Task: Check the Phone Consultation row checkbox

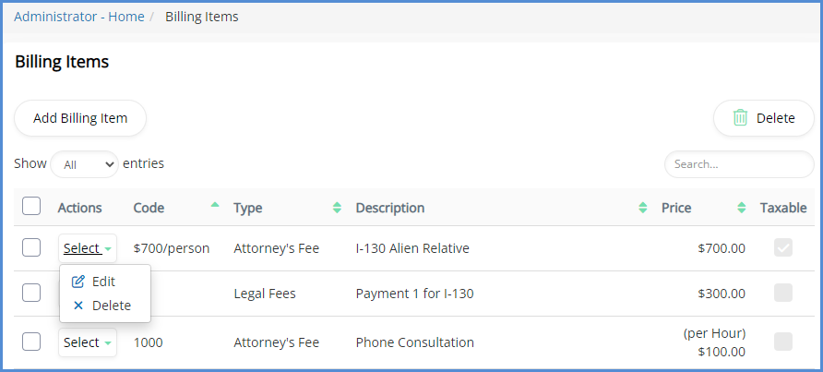Action: 31,342
